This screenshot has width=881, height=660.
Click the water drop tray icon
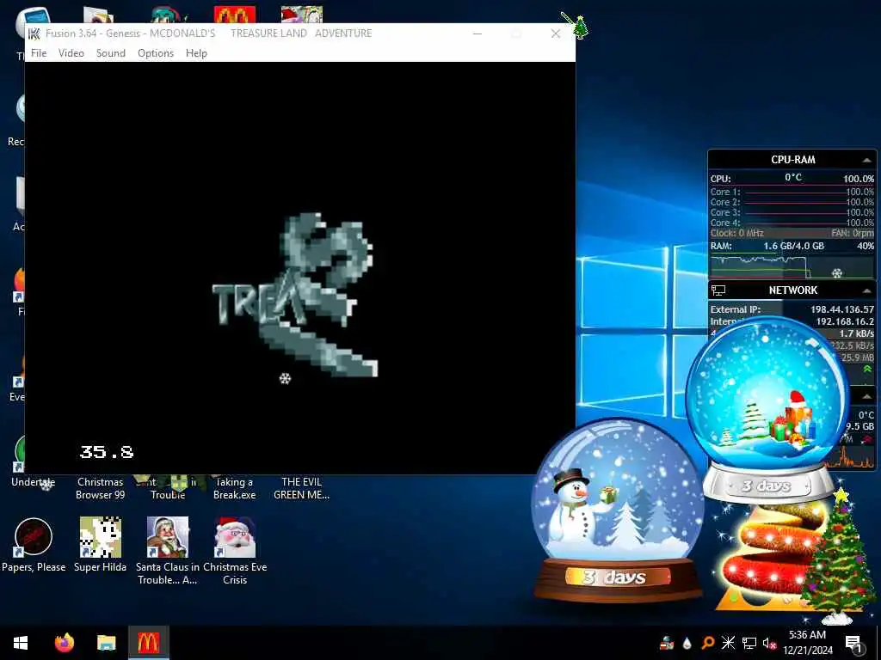pos(687,644)
